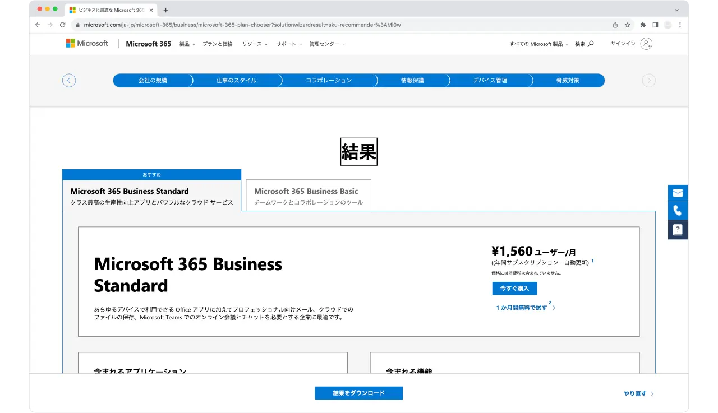The image size is (718, 413).
Task: Expand すべての Microsoft 製品 dropdown
Action: (x=539, y=44)
